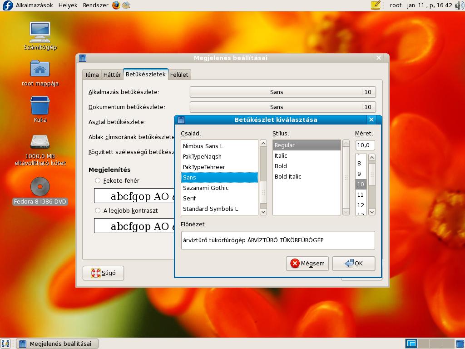The width and height of the screenshot is (465, 349).
Task: Switch to the Téma tab
Action: 92,74
